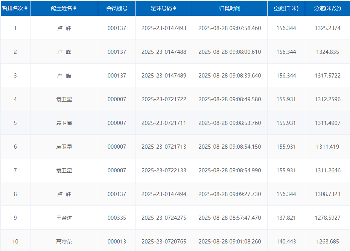Click the 分速(米/分) column header
The image size is (350, 251).
pyautogui.click(x=327, y=8)
